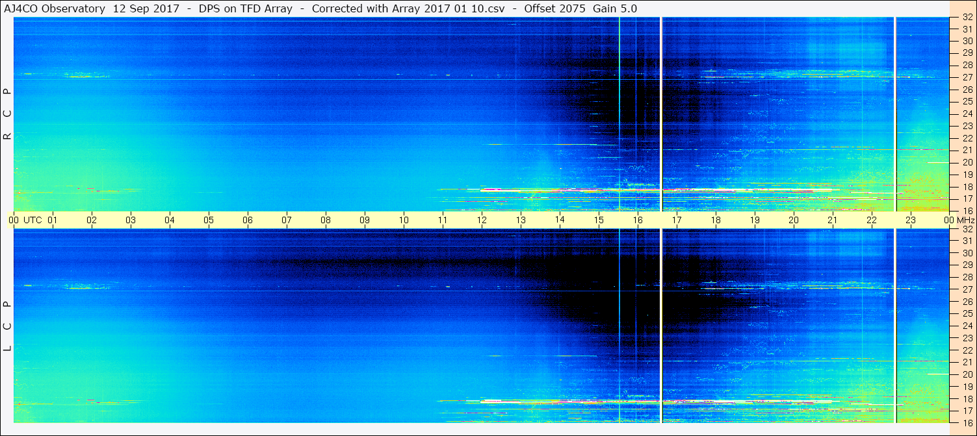Screen dimensions: 977x436
Task: Click the 18 MHz label of the LCP panel
Action: (967, 399)
